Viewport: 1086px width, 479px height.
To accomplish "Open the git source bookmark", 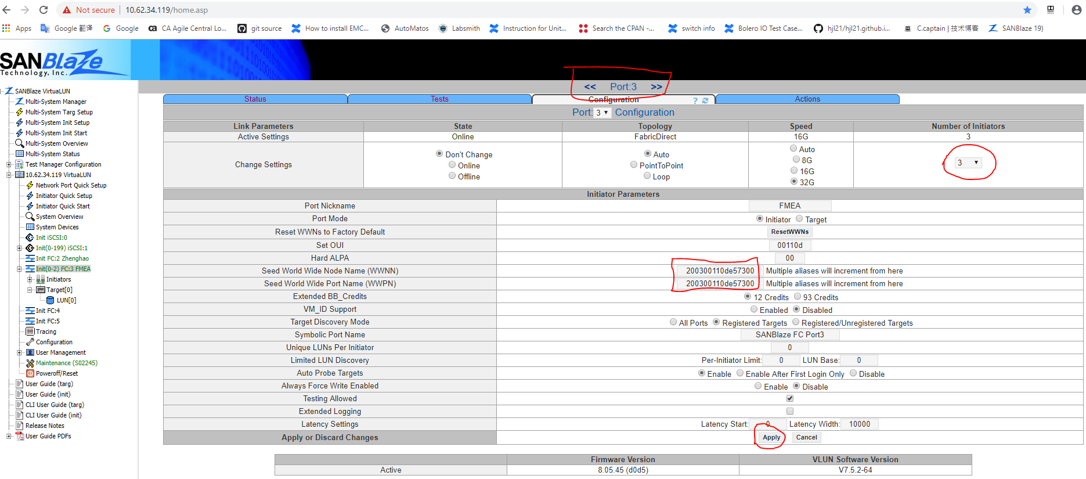I will (259, 28).
